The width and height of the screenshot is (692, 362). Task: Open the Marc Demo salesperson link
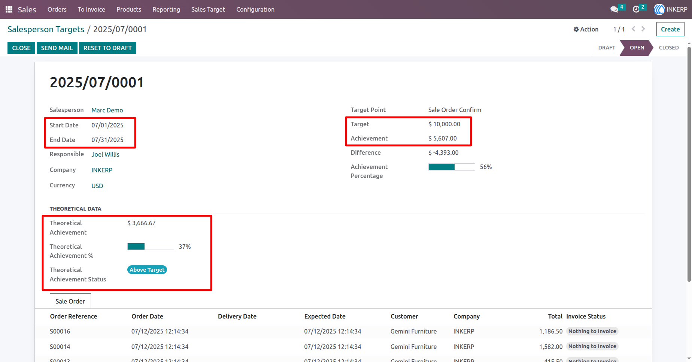pos(107,110)
